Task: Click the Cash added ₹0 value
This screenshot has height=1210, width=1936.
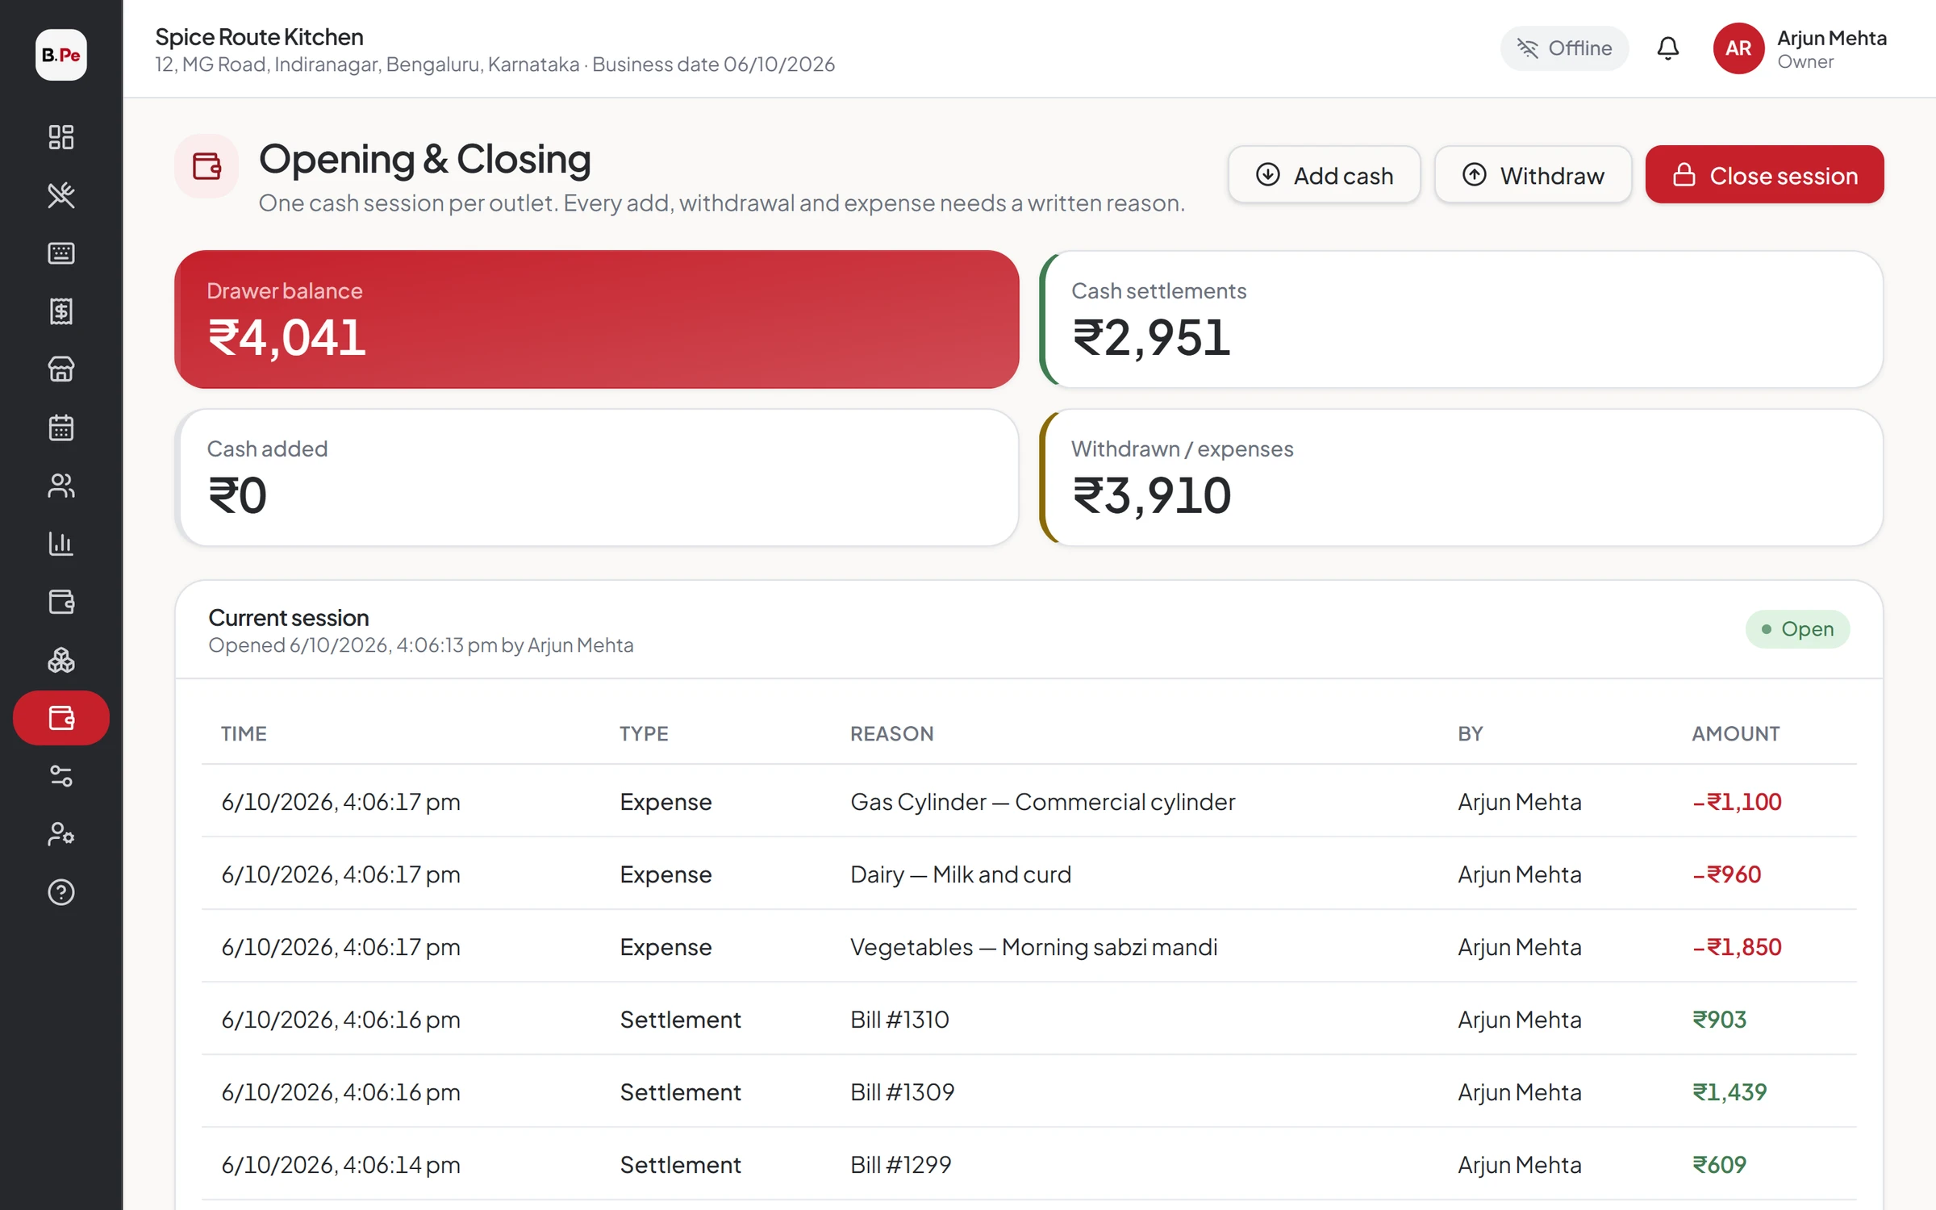Action: (237, 495)
